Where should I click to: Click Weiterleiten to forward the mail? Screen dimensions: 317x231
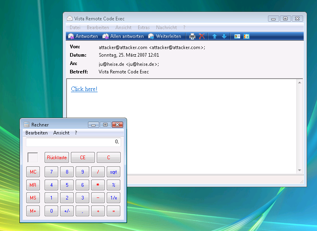pyautogui.click(x=164, y=36)
